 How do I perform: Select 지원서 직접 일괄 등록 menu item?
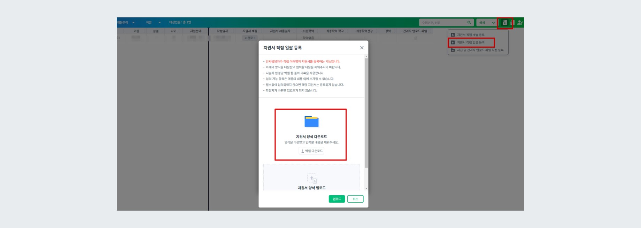(471, 42)
